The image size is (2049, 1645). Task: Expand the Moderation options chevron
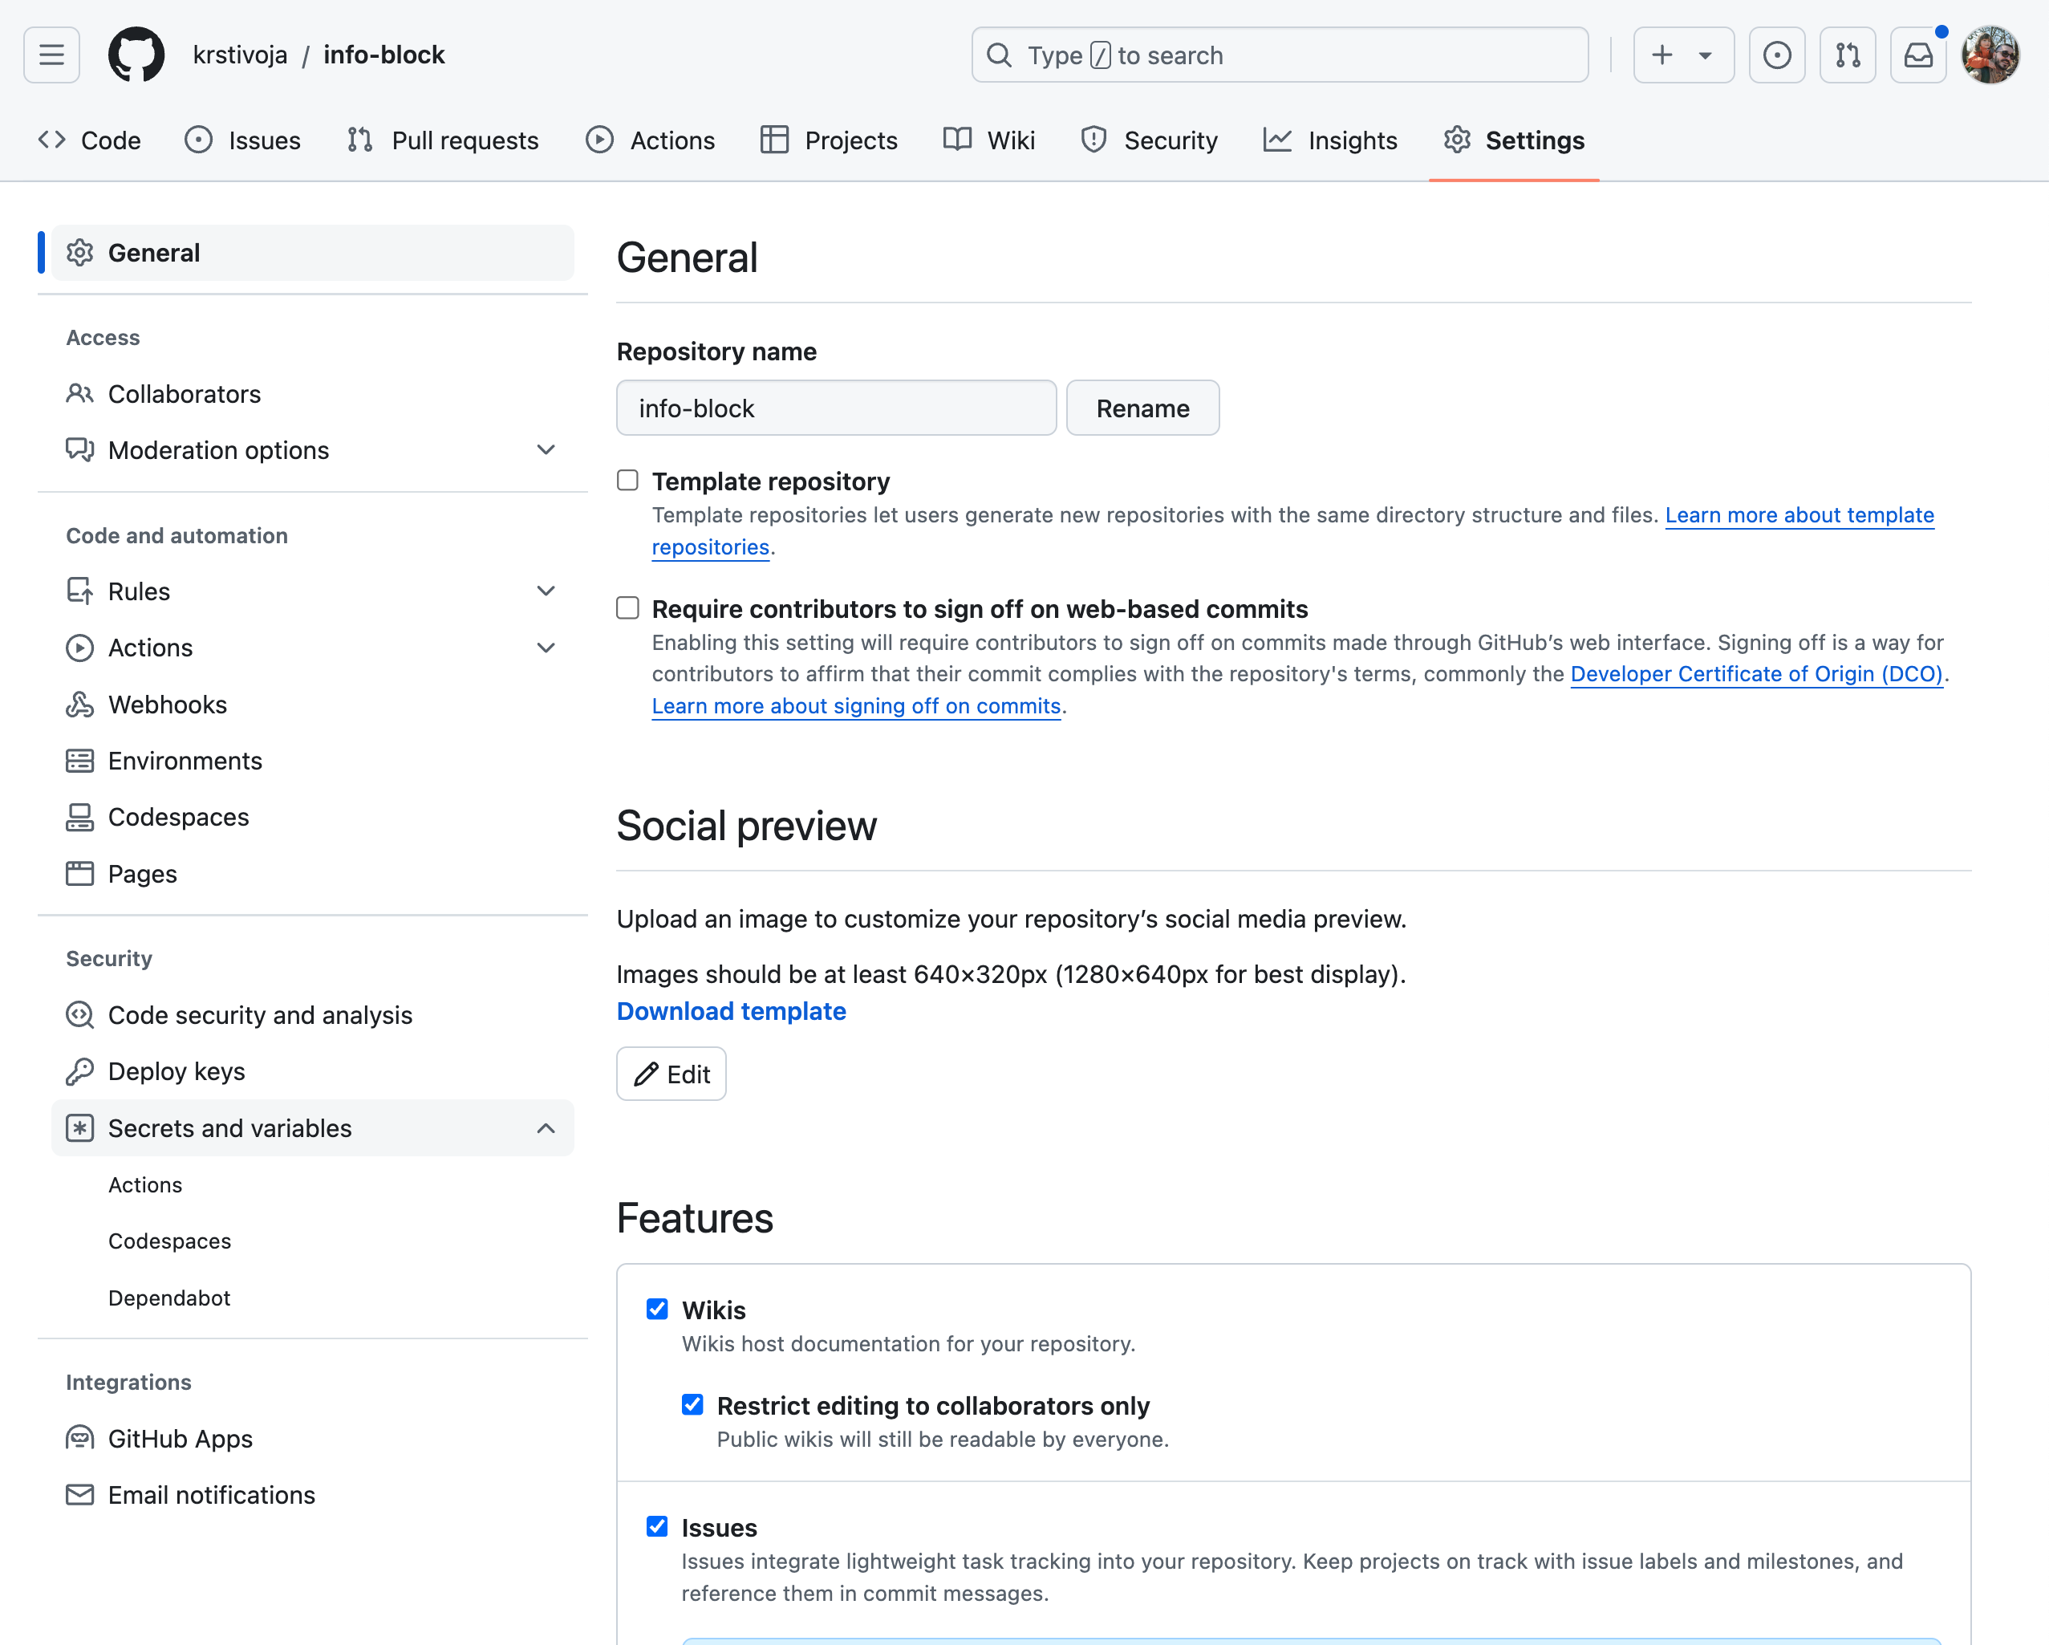(546, 449)
